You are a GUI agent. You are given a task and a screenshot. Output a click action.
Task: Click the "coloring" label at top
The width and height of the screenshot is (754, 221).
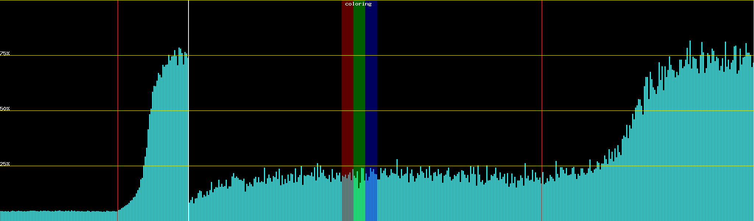(x=358, y=4)
